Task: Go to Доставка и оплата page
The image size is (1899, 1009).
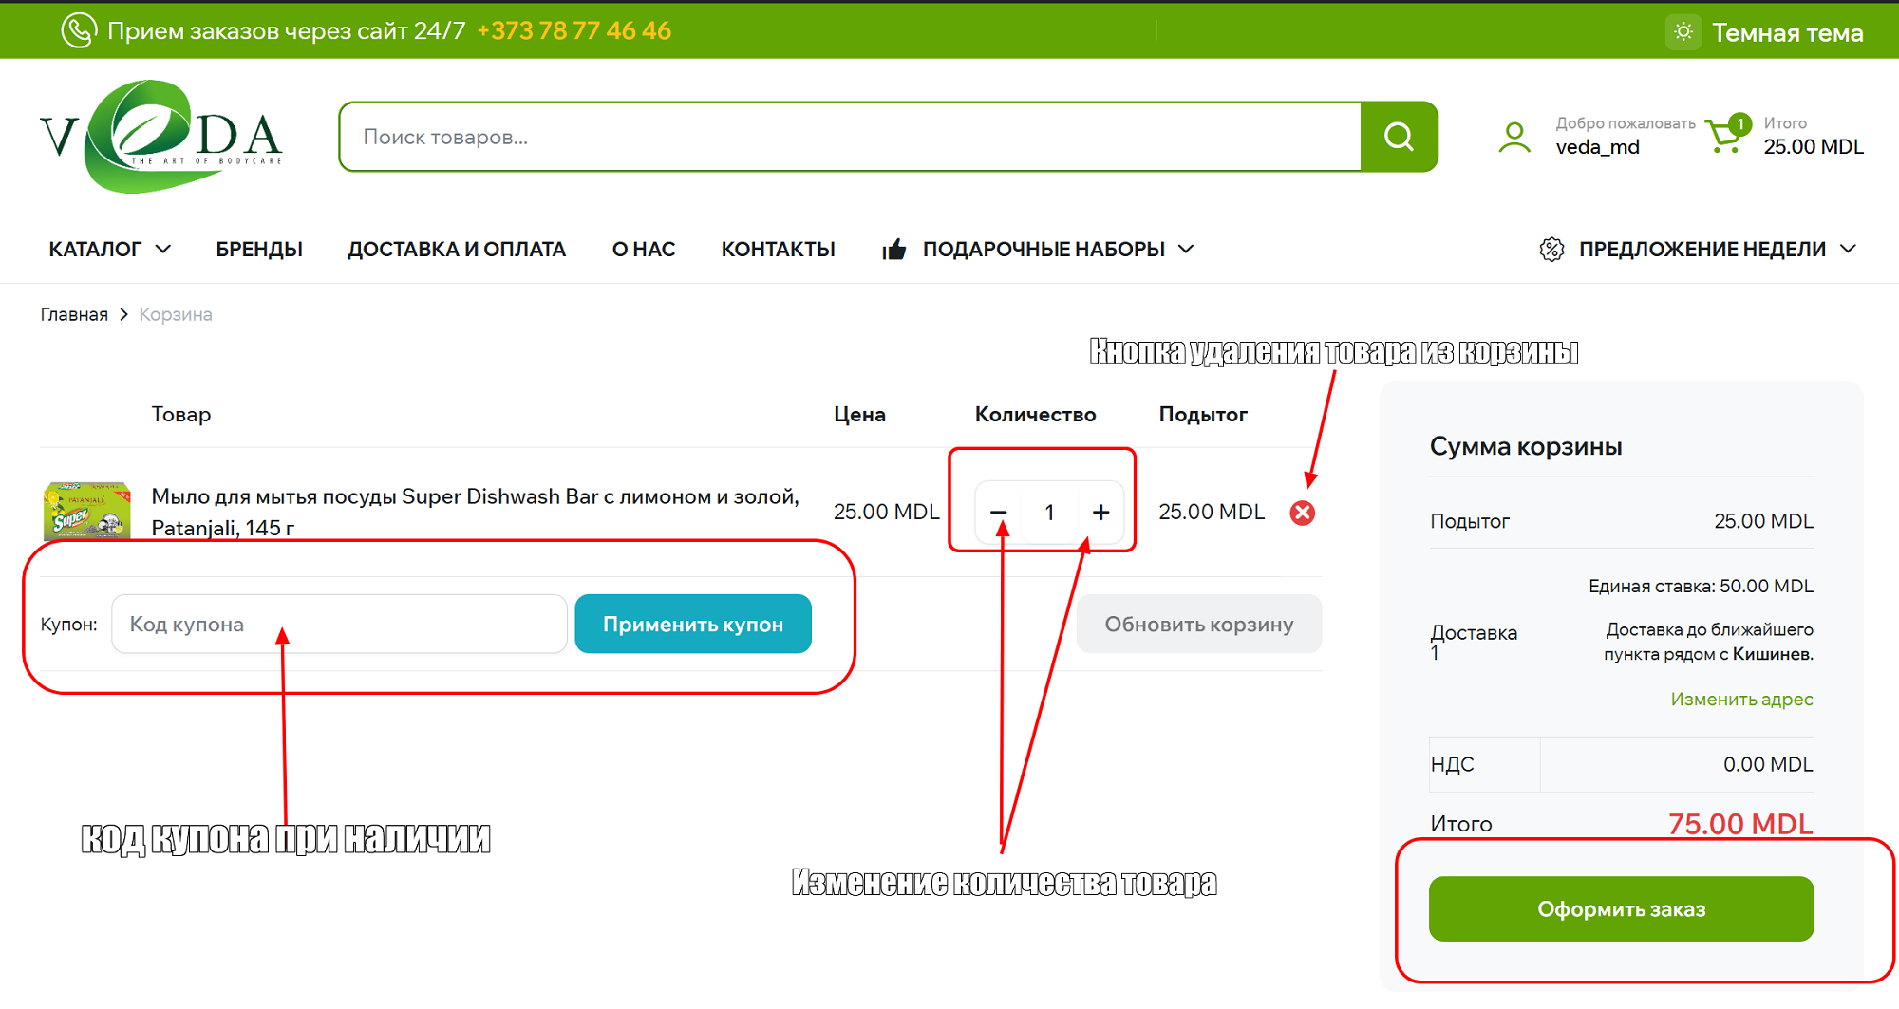Action: click(x=456, y=250)
